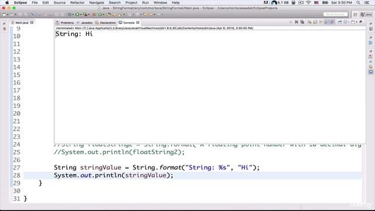This screenshot has height=211, width=375.
Task: Click the Clear Console icon
Action: click(x=309, y=22)
